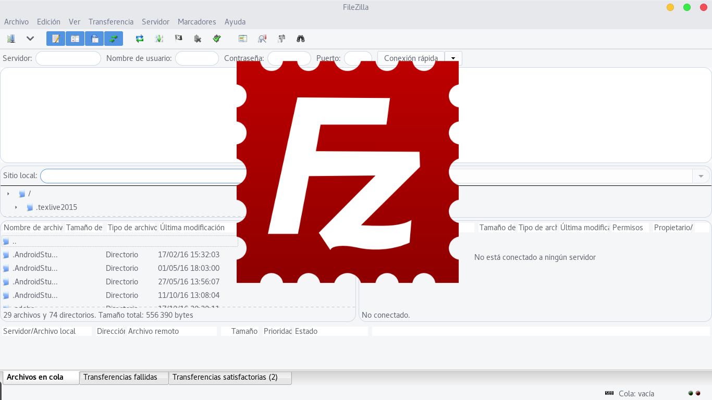This screenshot has width=712, height=400.
Task: Click the Prioridad queue column header
Action: 277,331
